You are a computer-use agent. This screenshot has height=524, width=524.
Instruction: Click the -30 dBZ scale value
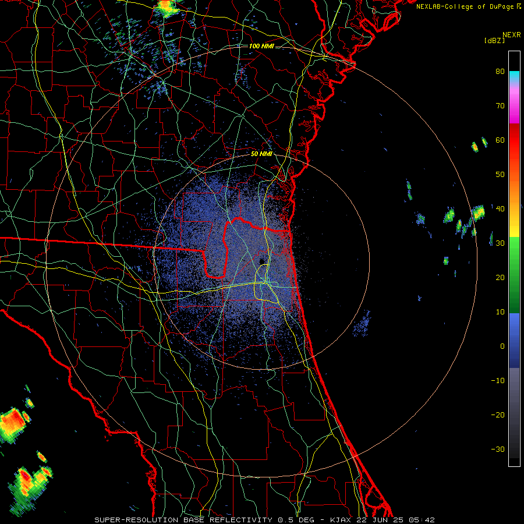[498, 449]
